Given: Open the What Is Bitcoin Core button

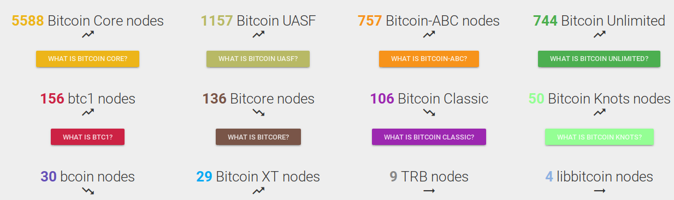Looking at the screenshot, I should click(88, 59).
